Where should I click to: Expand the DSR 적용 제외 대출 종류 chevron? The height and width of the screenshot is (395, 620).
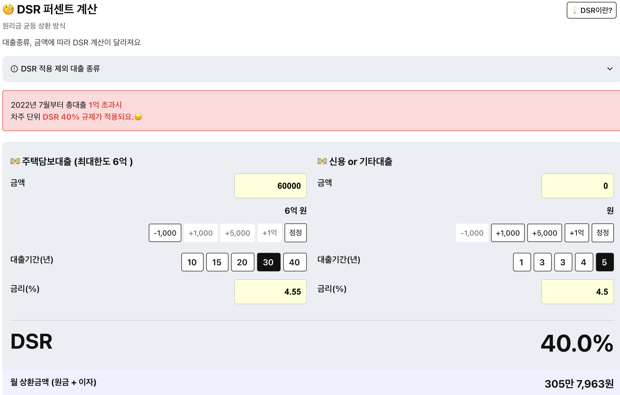coord(610,69)
